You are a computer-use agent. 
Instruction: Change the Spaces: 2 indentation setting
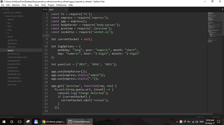point(201,117)
